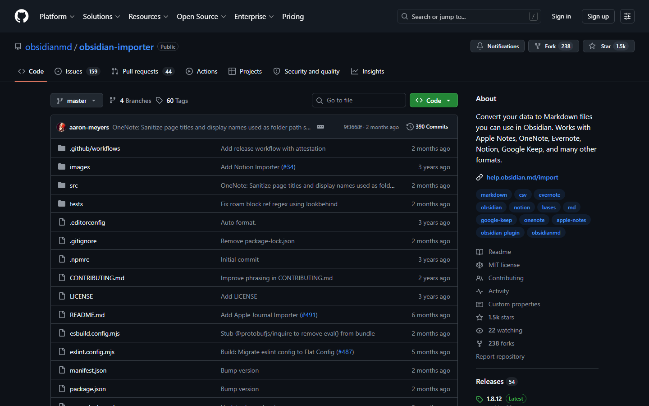This screenshot has height=406, width=649.
Task: Open the obsidianmd owner link
Action: [x=49, y=47]
